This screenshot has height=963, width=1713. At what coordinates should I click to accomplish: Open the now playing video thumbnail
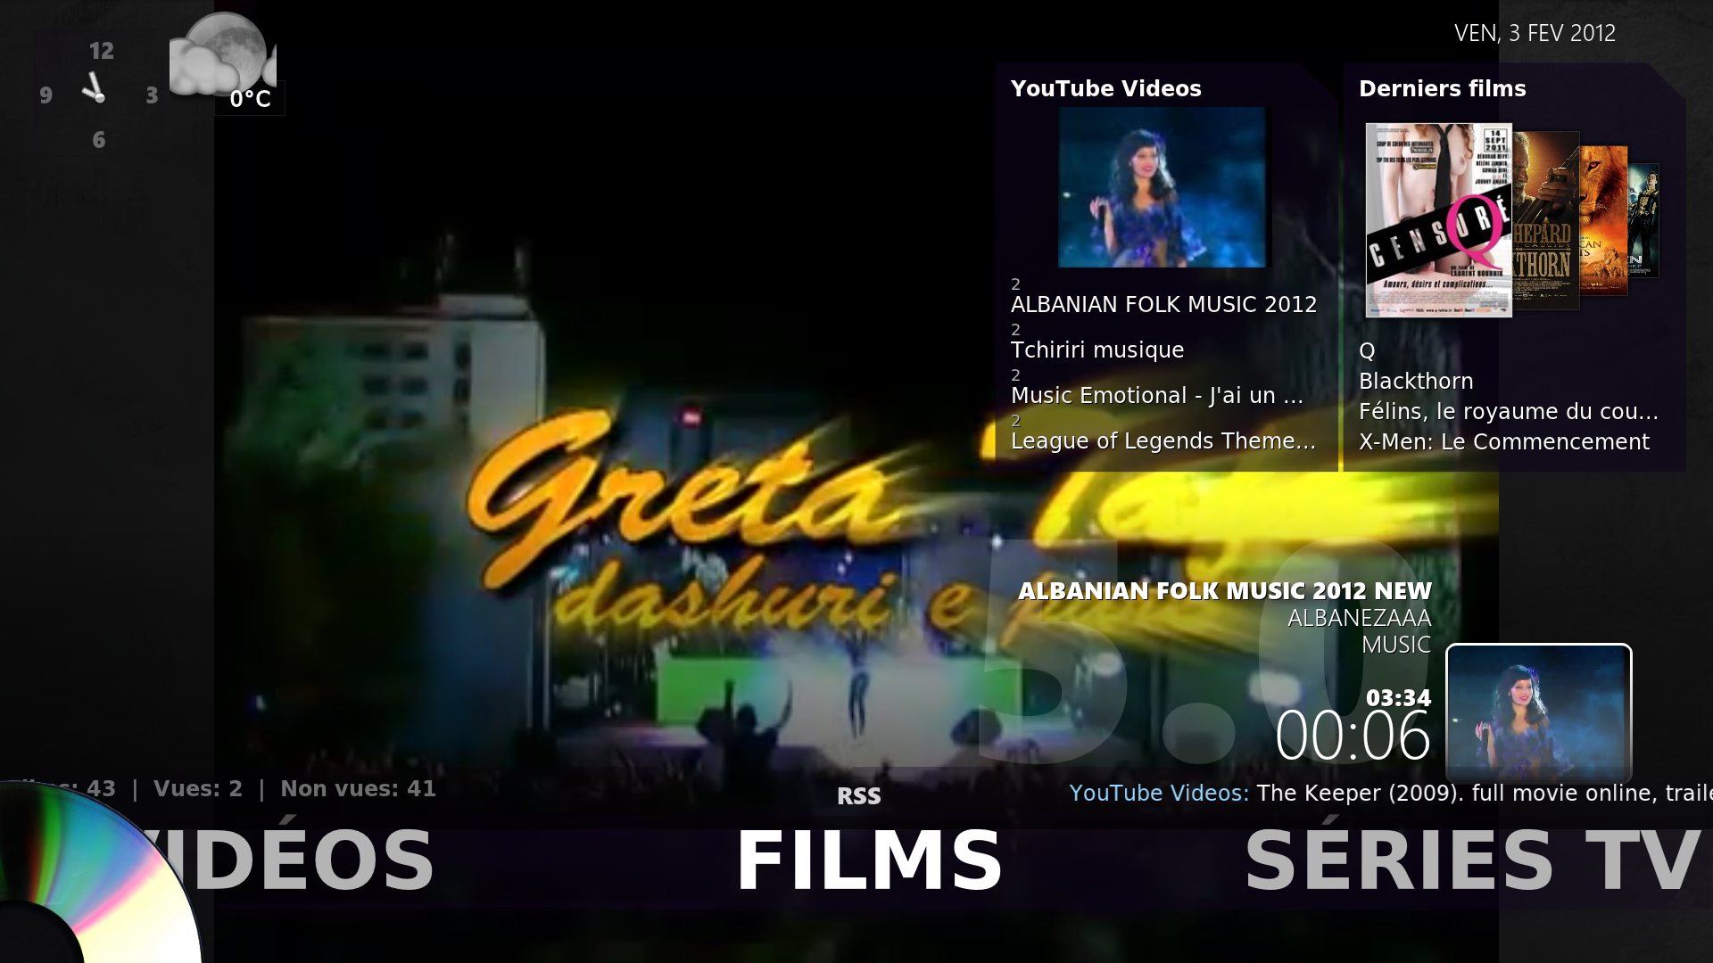1538,713
